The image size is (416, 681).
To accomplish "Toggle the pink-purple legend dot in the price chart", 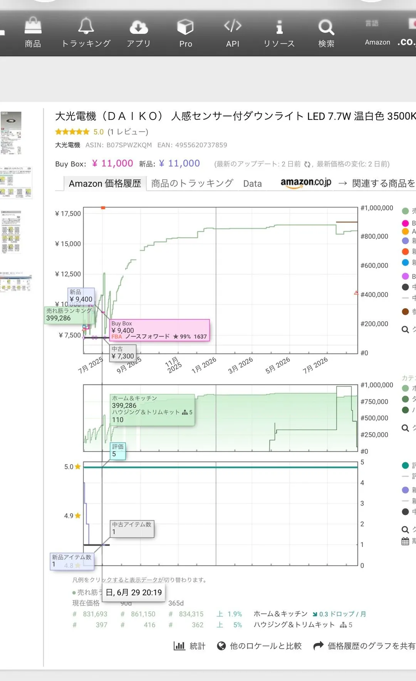I will (x=405, y=276).
